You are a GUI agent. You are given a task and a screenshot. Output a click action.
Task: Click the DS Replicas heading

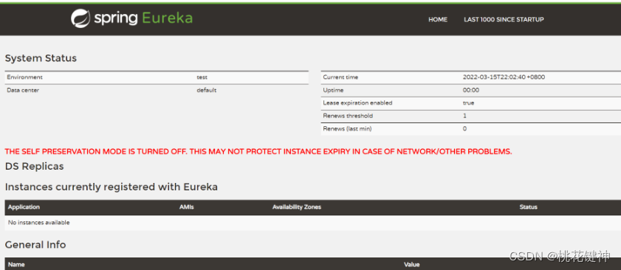pos(35,166)
